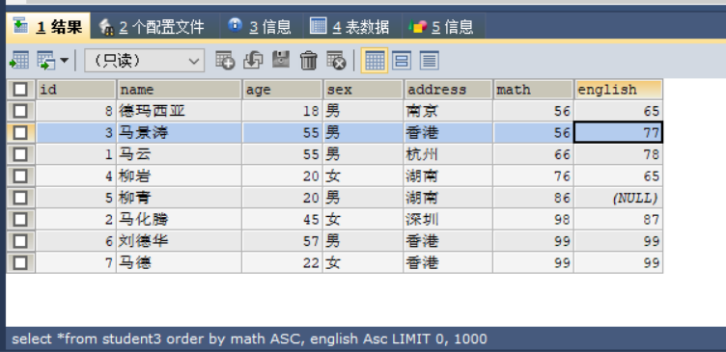726x352 pixels.
Task: Check the row checkbox for 马化腾
Action: pyautogui.click(x=20, y=220)
